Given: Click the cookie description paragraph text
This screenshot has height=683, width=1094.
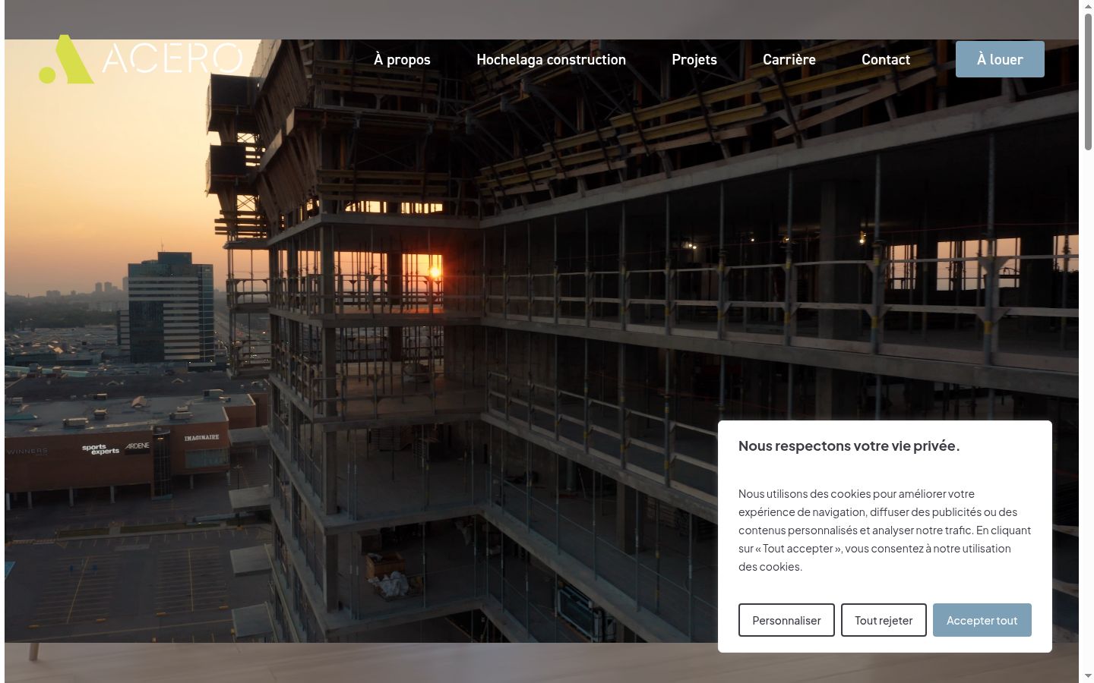Looking at the screenshot, I should (x=884, y=530).
